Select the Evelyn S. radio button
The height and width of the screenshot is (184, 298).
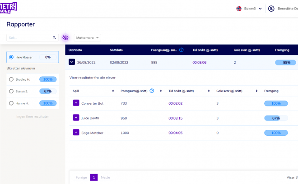click(11, 92)
